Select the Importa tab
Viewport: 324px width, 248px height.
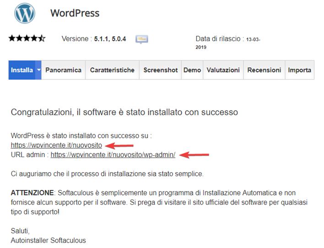coord(300,70)
